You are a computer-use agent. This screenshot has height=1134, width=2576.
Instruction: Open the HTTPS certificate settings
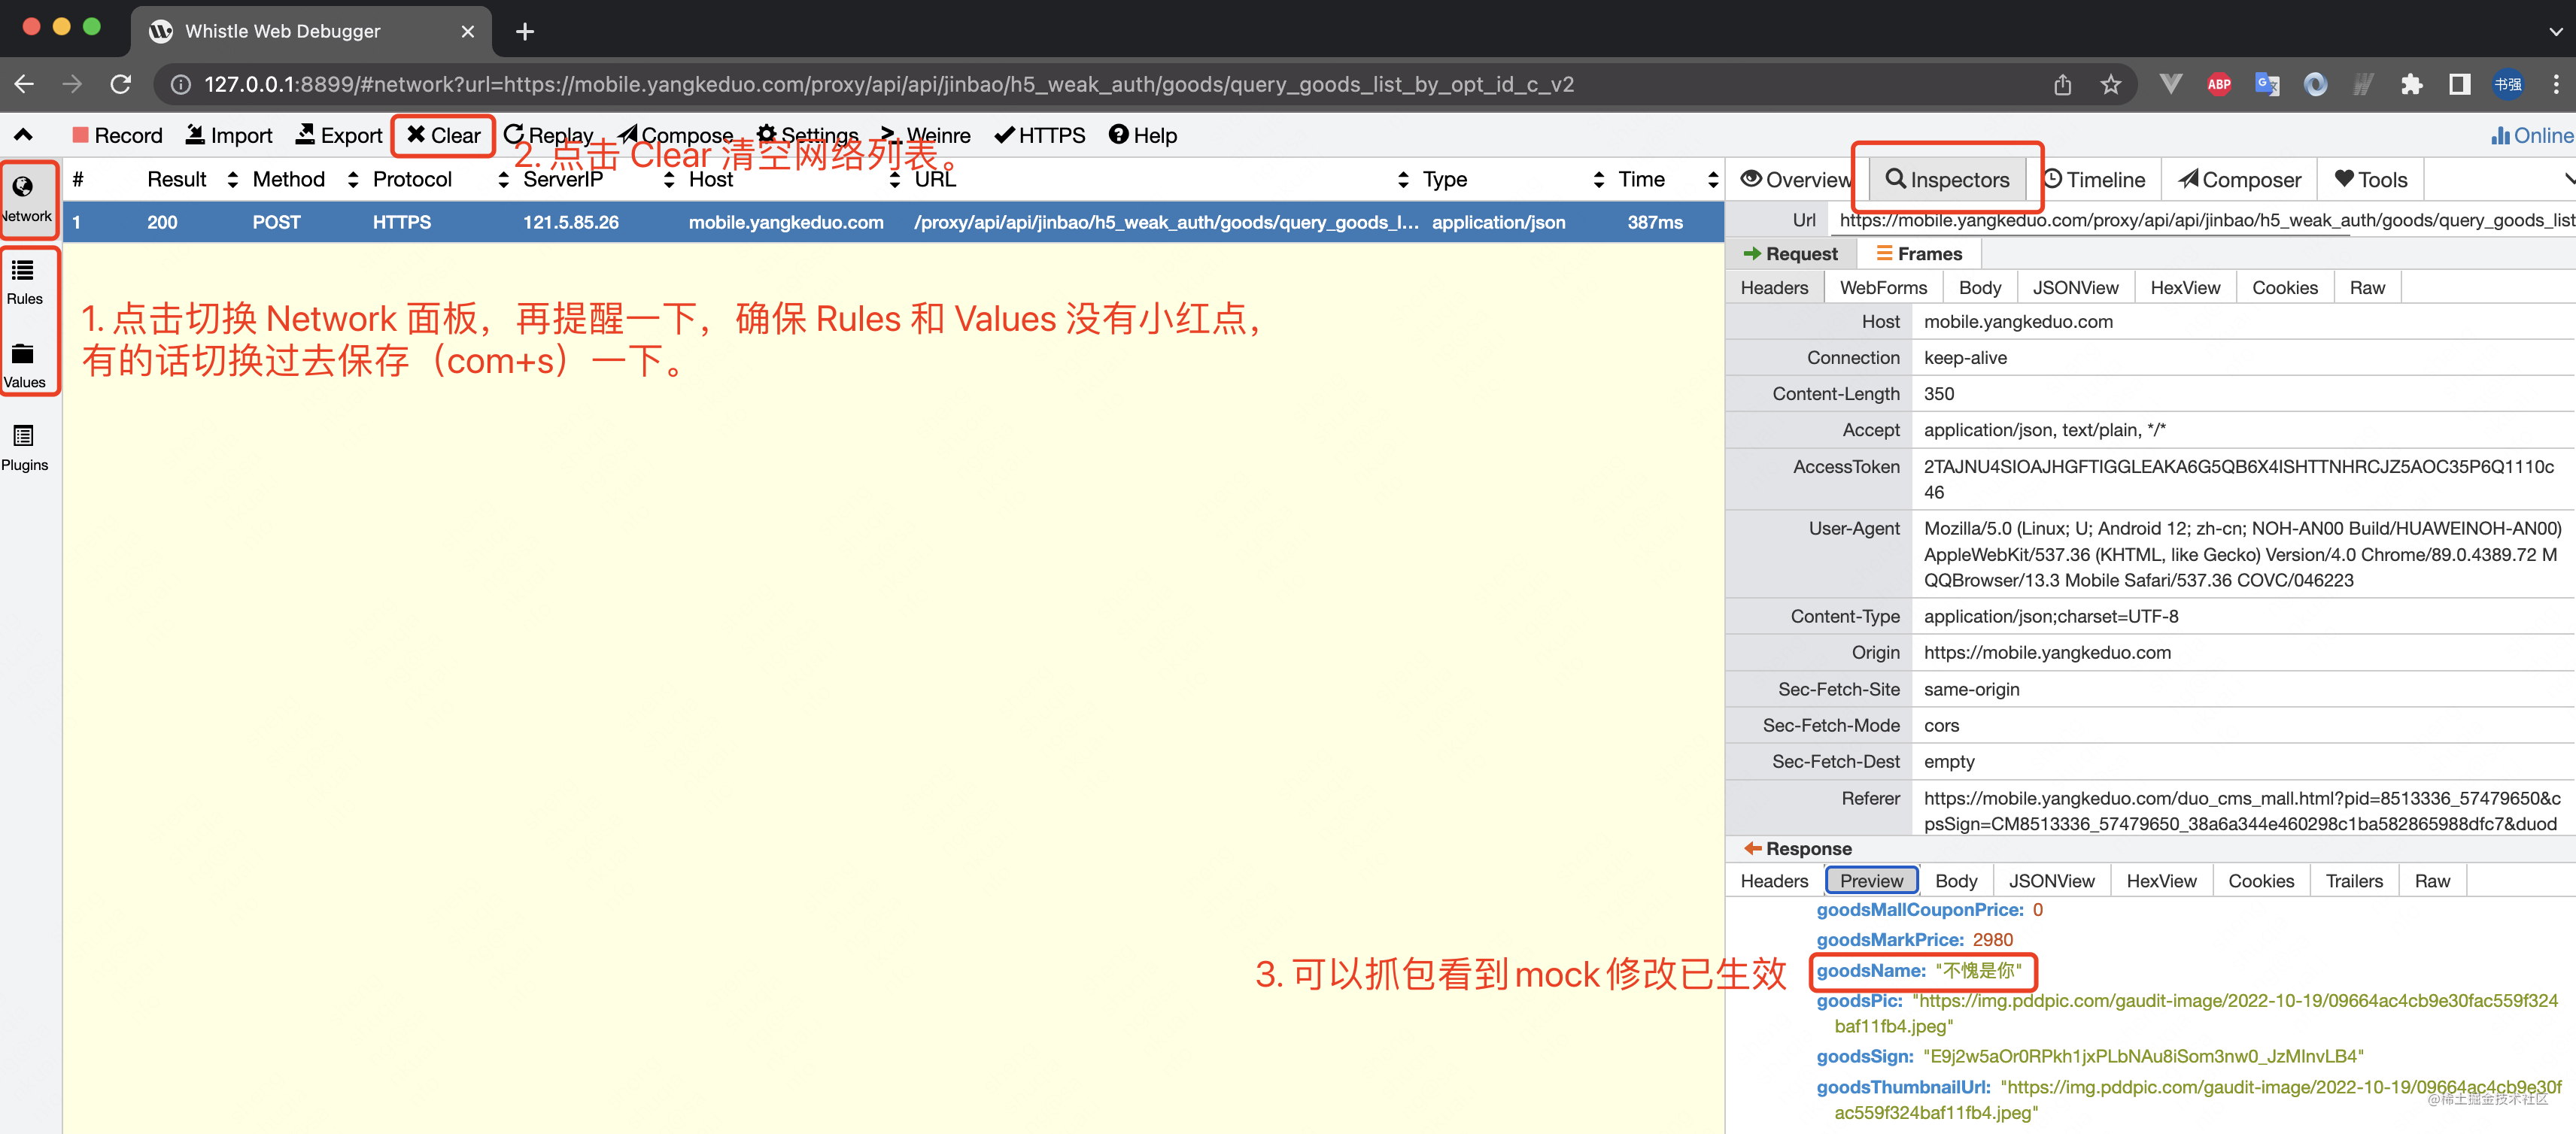pyautogui.click(x=1040, y=135)
